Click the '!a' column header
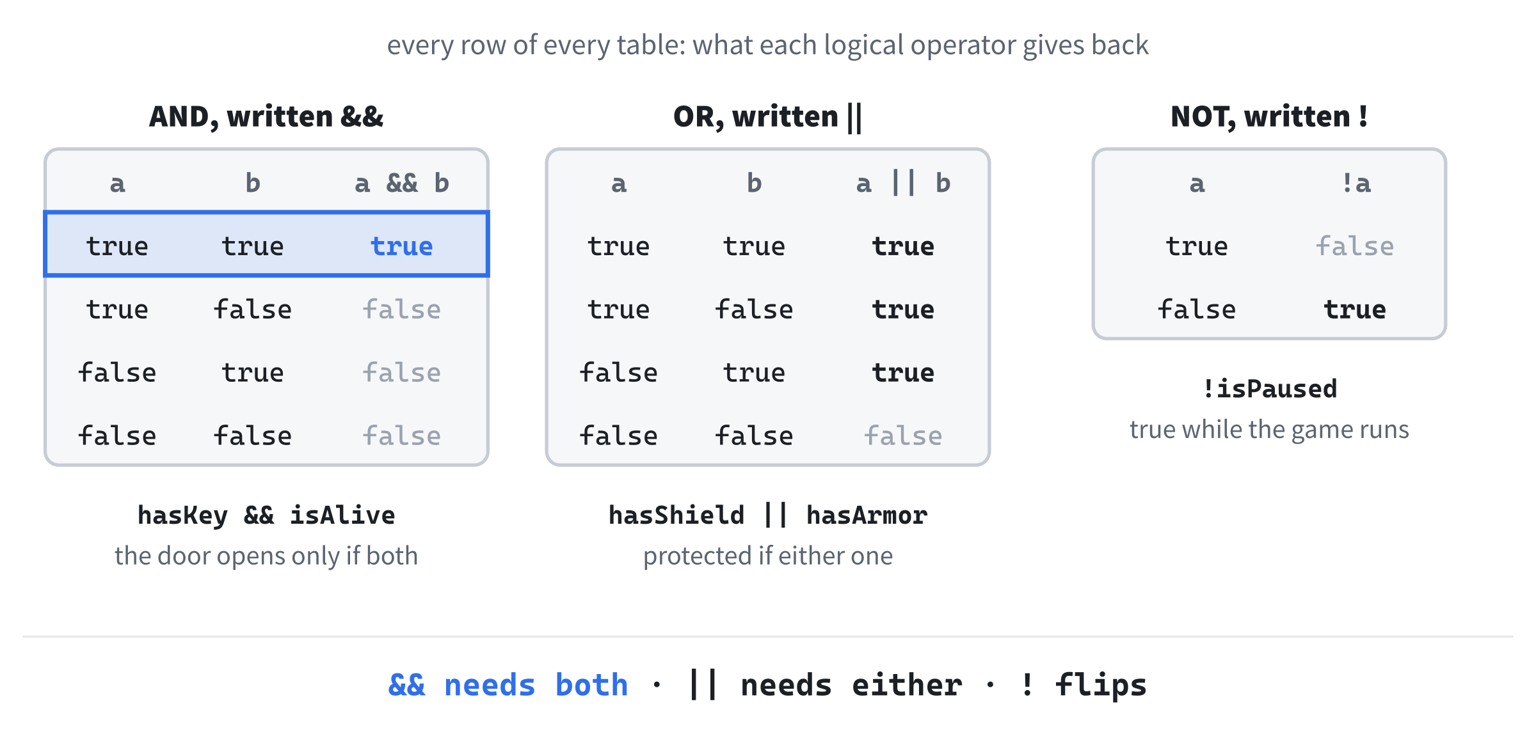Viewport: 1536px width, 745px height. pyautogui.click(x=1356, y=184)
